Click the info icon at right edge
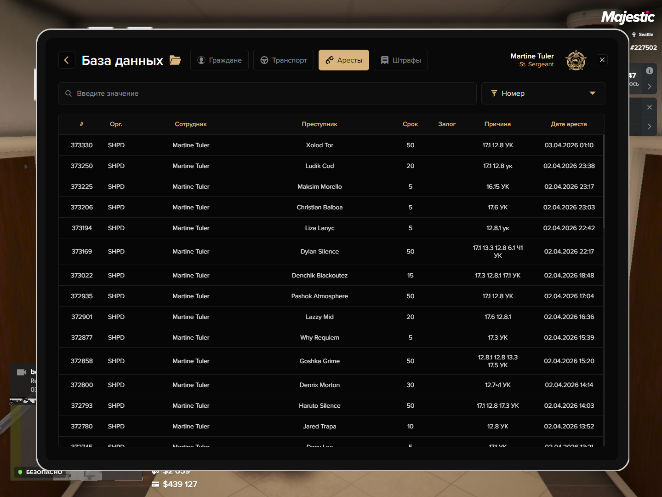Viewport: 662px width, 497px height. [649, 71]
